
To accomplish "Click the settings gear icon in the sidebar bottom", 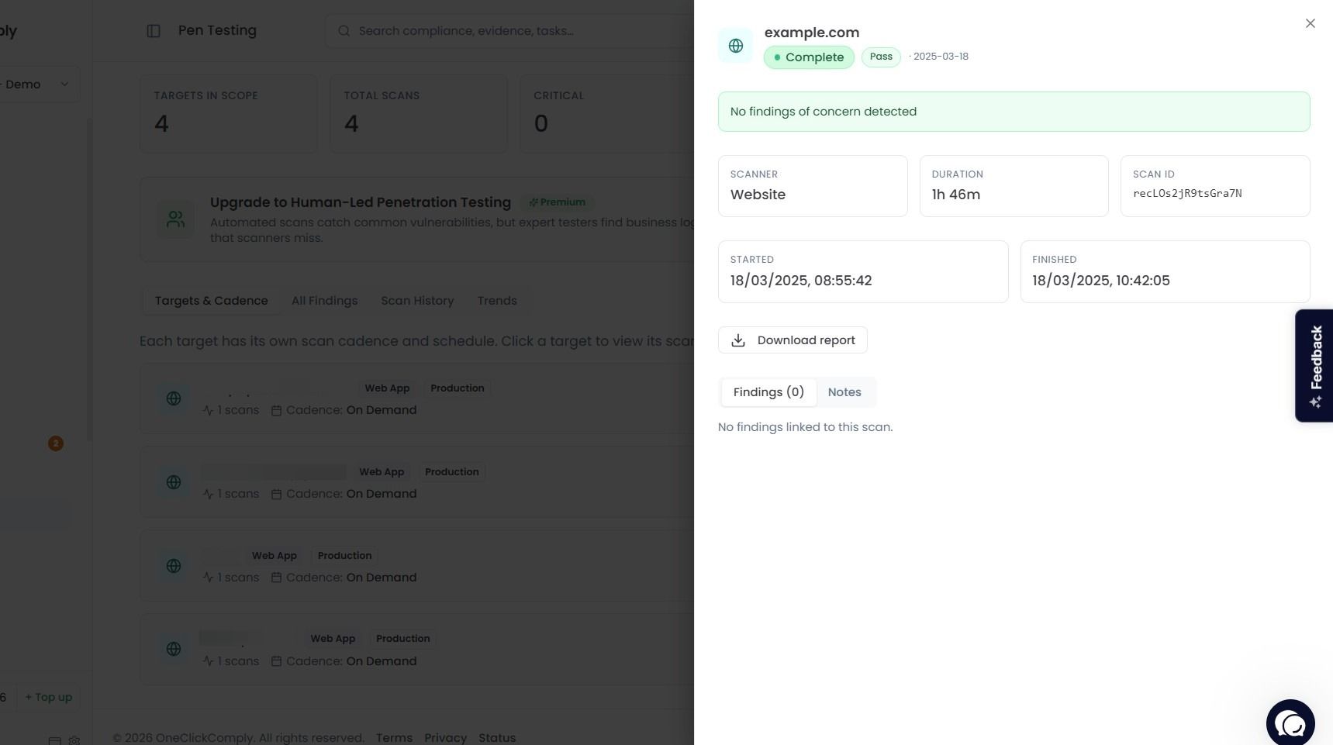I will pyautogui.click(x=74, y=740).
